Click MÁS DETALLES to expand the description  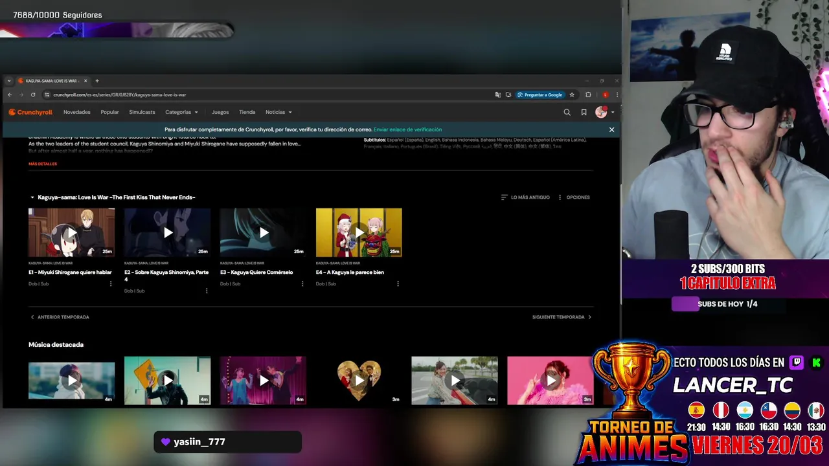[43, 164]
